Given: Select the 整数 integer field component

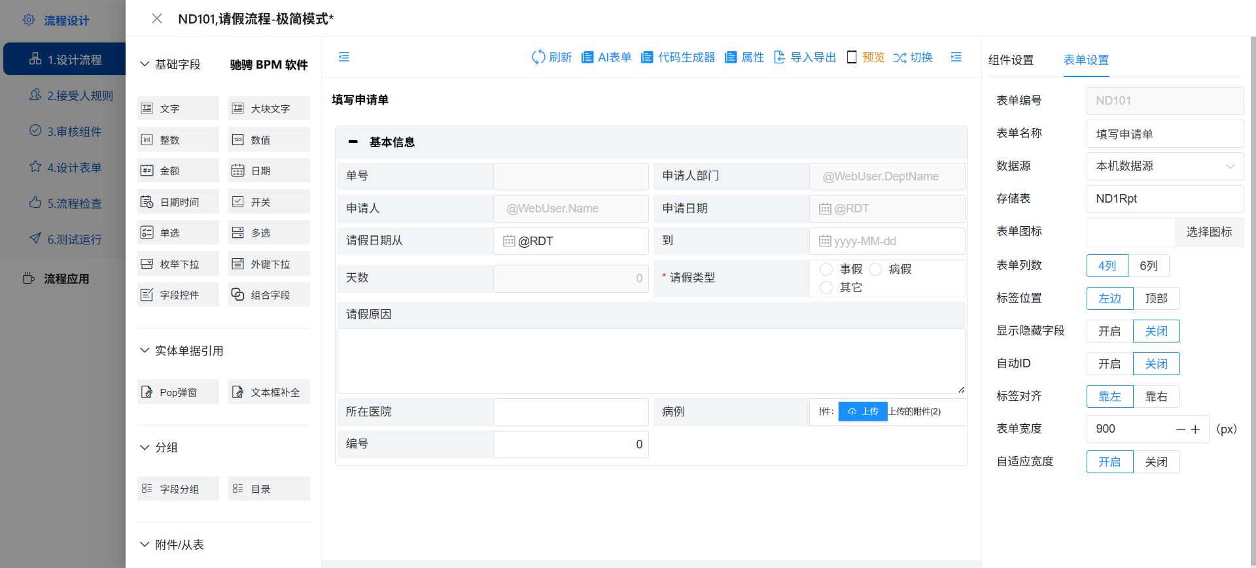Looking at the screenshot, I should point(178,140).
